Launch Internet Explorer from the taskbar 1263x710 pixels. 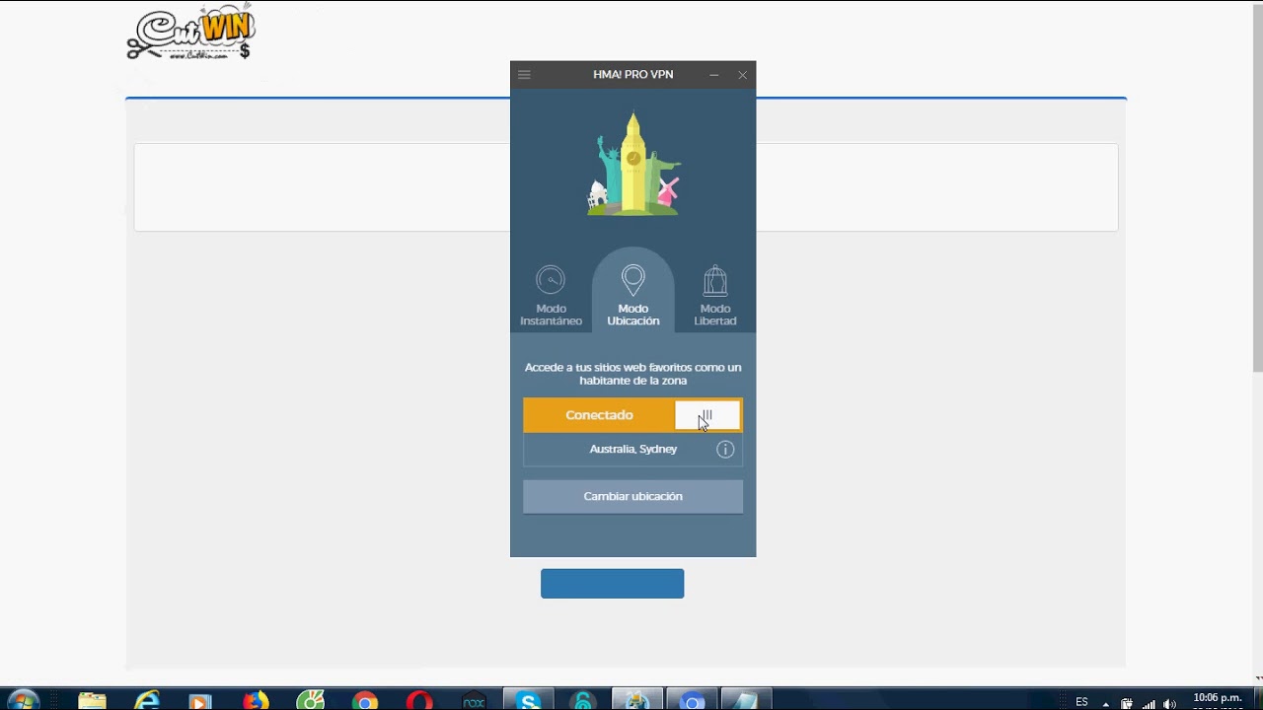click(x=147, y=701)
